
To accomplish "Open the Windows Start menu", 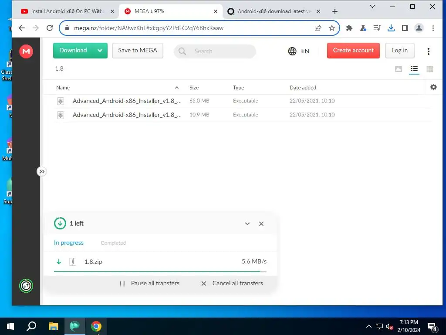I will pyautogui.click(x=10, y=326).
